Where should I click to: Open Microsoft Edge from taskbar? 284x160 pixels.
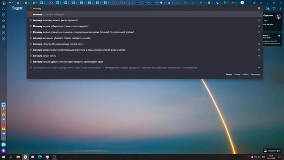point(40,157)
